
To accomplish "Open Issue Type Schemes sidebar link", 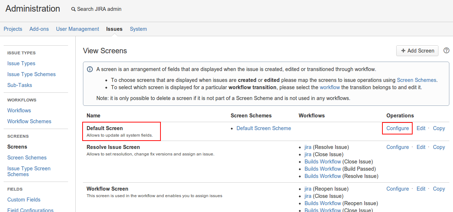I will [31, 74].
